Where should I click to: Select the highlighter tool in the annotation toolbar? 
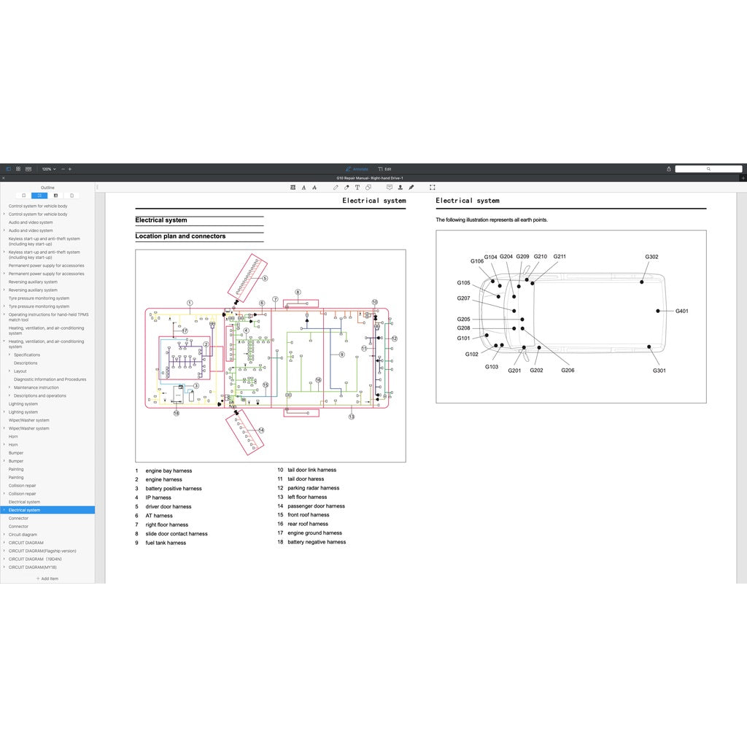coord(347,187)
